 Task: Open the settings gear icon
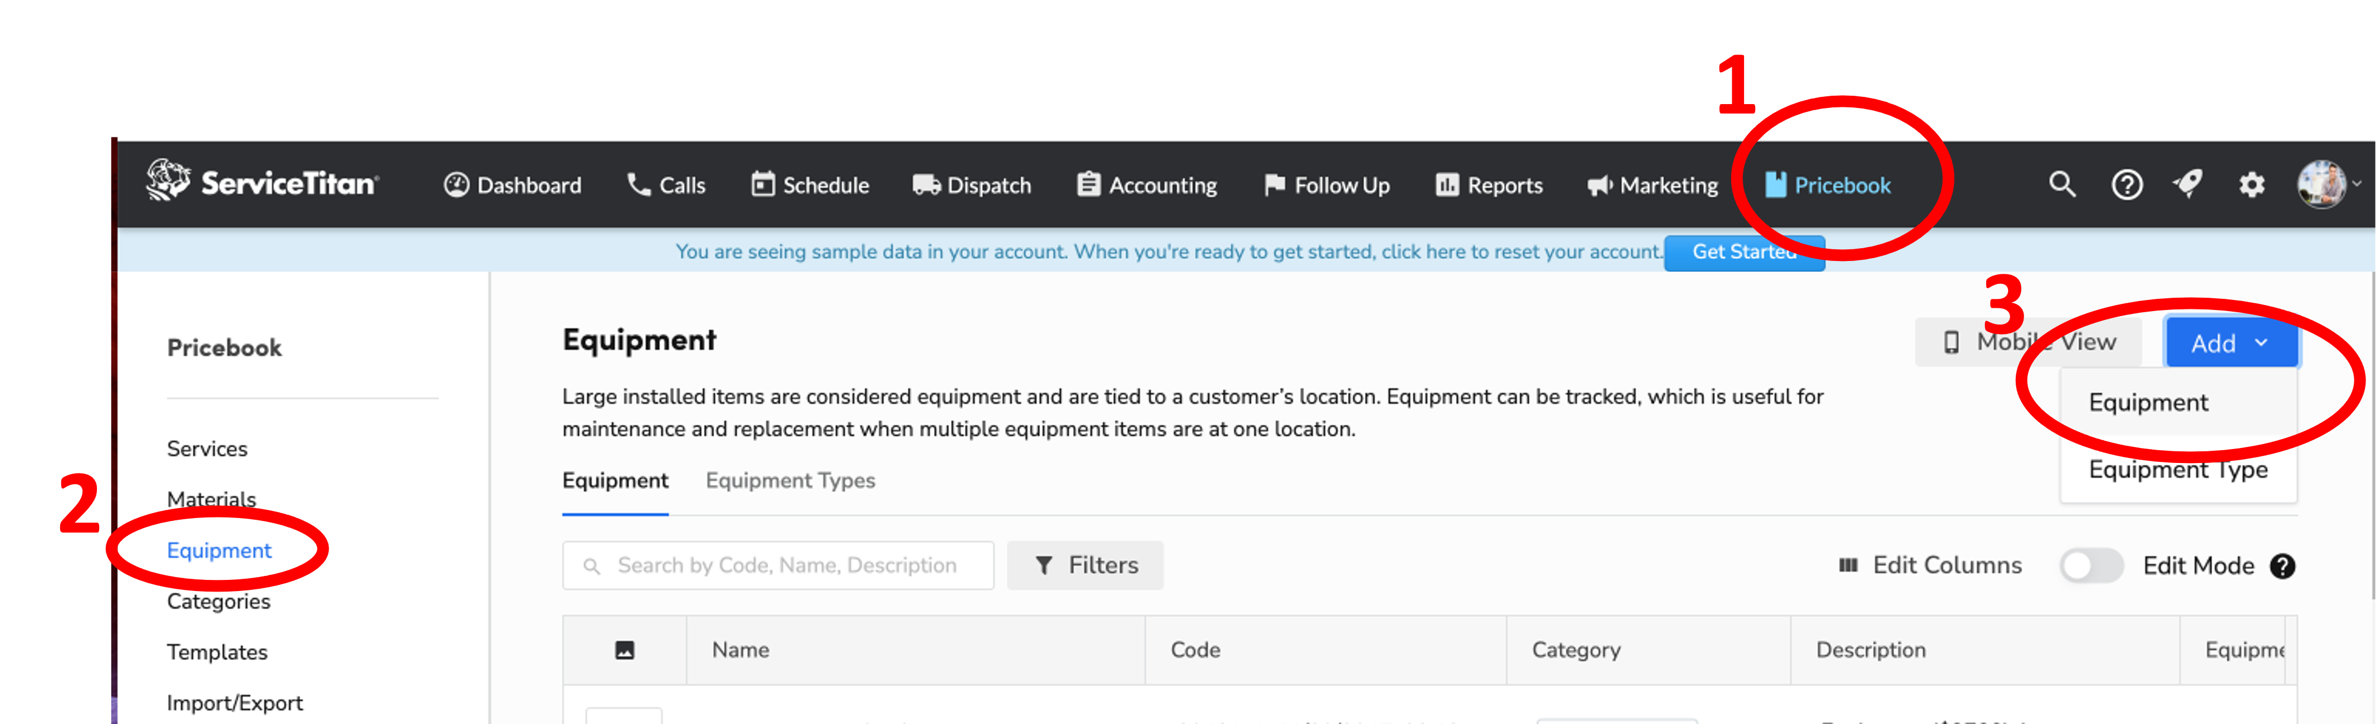(x=2251, y=184)
